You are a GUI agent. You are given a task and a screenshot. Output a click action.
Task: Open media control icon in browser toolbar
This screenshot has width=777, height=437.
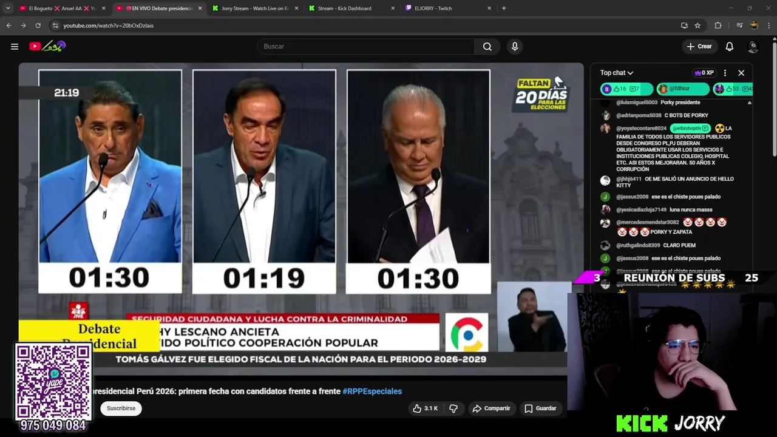tap(739, 25)
